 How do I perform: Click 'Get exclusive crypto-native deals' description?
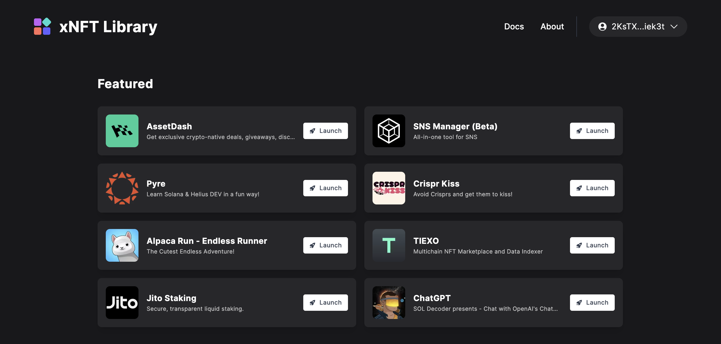[220, 137]
